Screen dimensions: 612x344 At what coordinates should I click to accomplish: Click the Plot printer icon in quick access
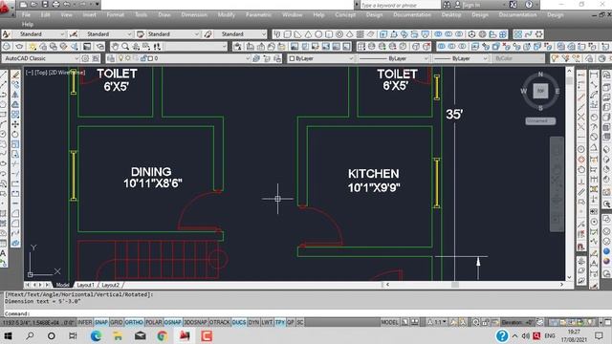click(56, 5)
